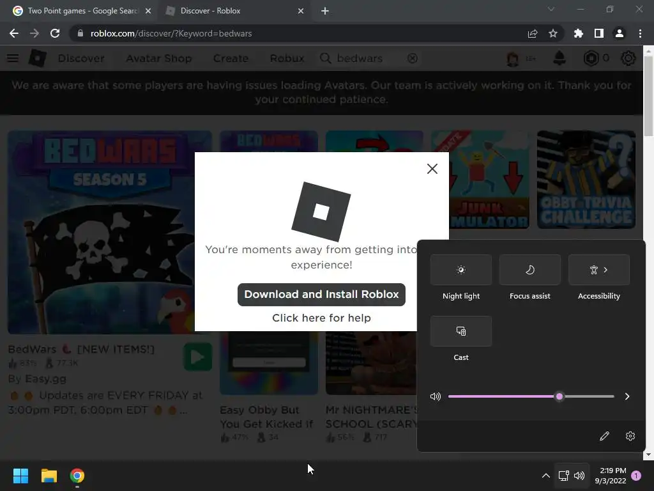
Task: Click the green play button on BedWars
Action: (197, 357)
